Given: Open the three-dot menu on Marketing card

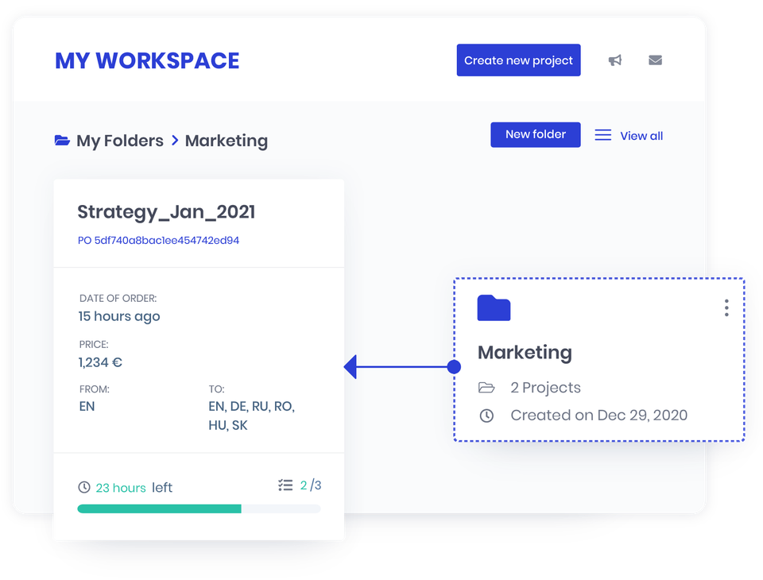Looking at the screenshot, I should pyautogui.click(x=726, y=307).
